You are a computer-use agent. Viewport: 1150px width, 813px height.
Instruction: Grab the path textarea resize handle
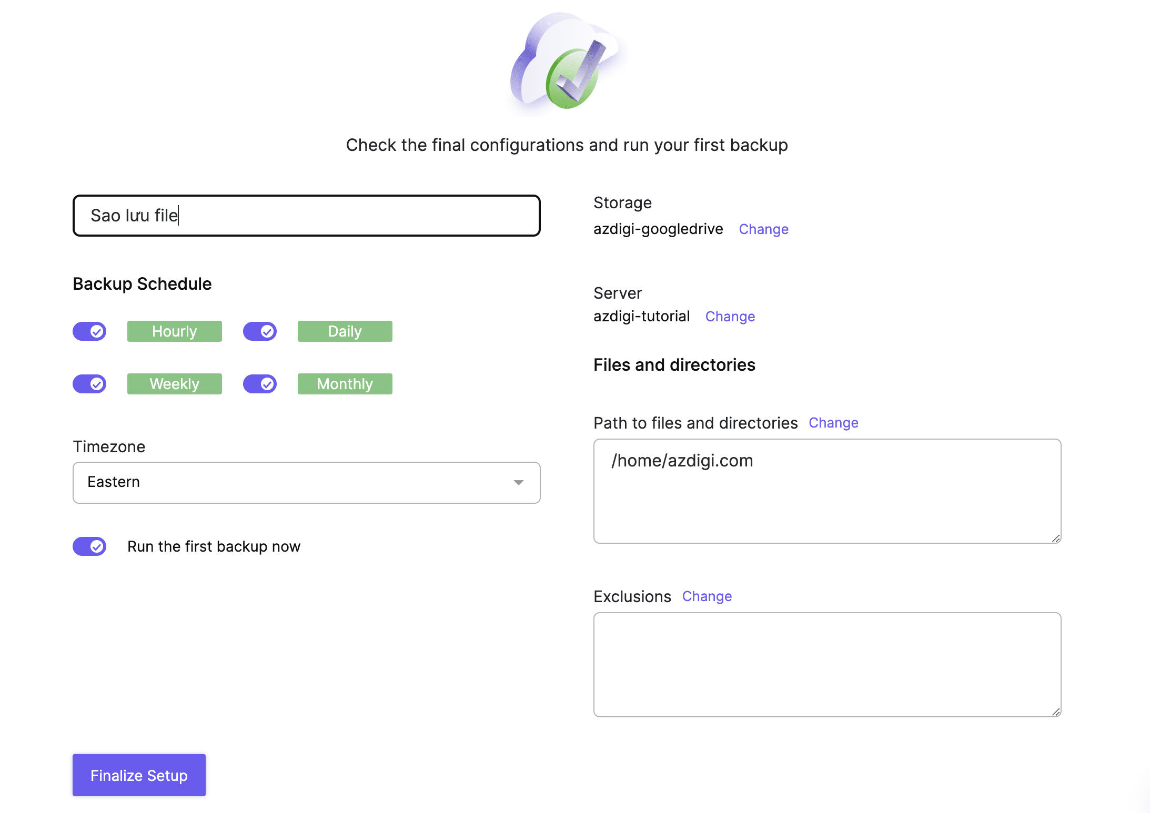tap(1056, 538)
